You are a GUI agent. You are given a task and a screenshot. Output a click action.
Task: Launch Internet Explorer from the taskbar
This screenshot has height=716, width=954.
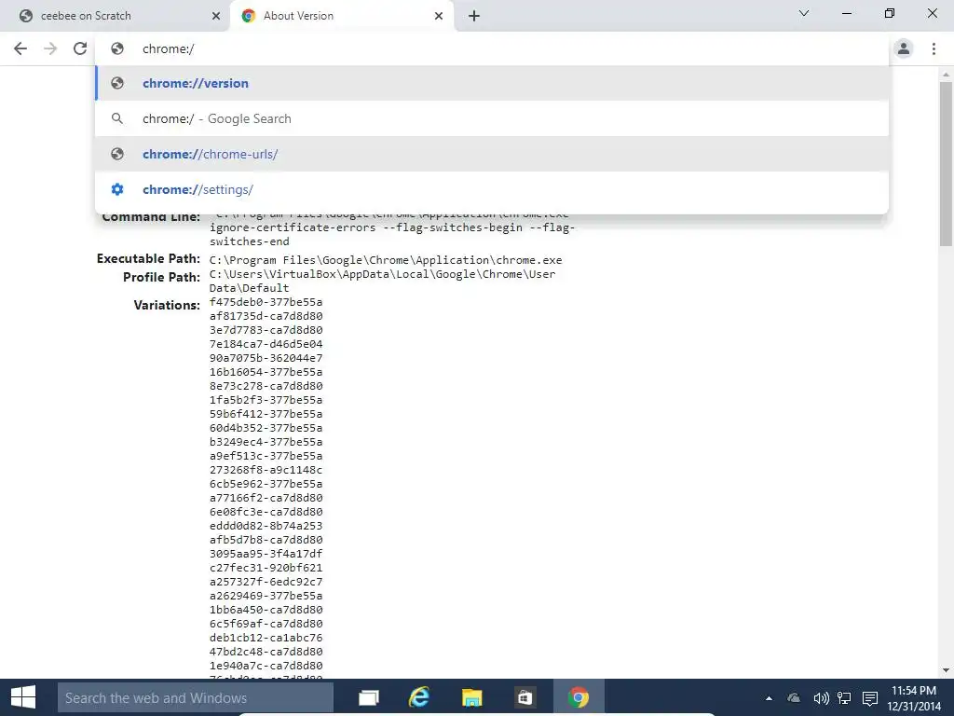419,697
